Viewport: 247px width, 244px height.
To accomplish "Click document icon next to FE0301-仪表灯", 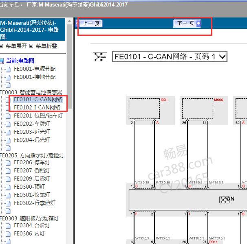I will [8, 195].
